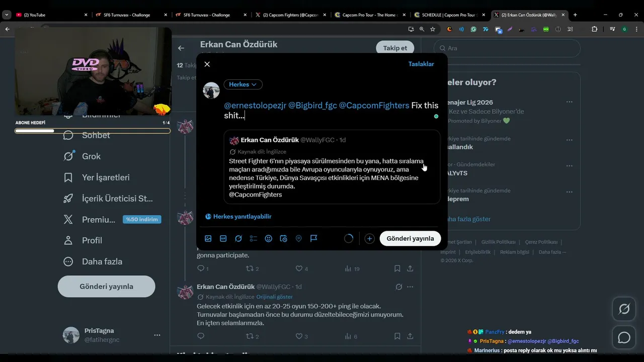Switch to the YouTube browser tab
This screenshot has width=644, height=362.
51,15
